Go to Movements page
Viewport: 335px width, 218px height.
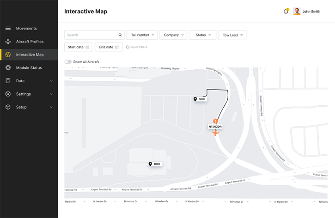26,29
